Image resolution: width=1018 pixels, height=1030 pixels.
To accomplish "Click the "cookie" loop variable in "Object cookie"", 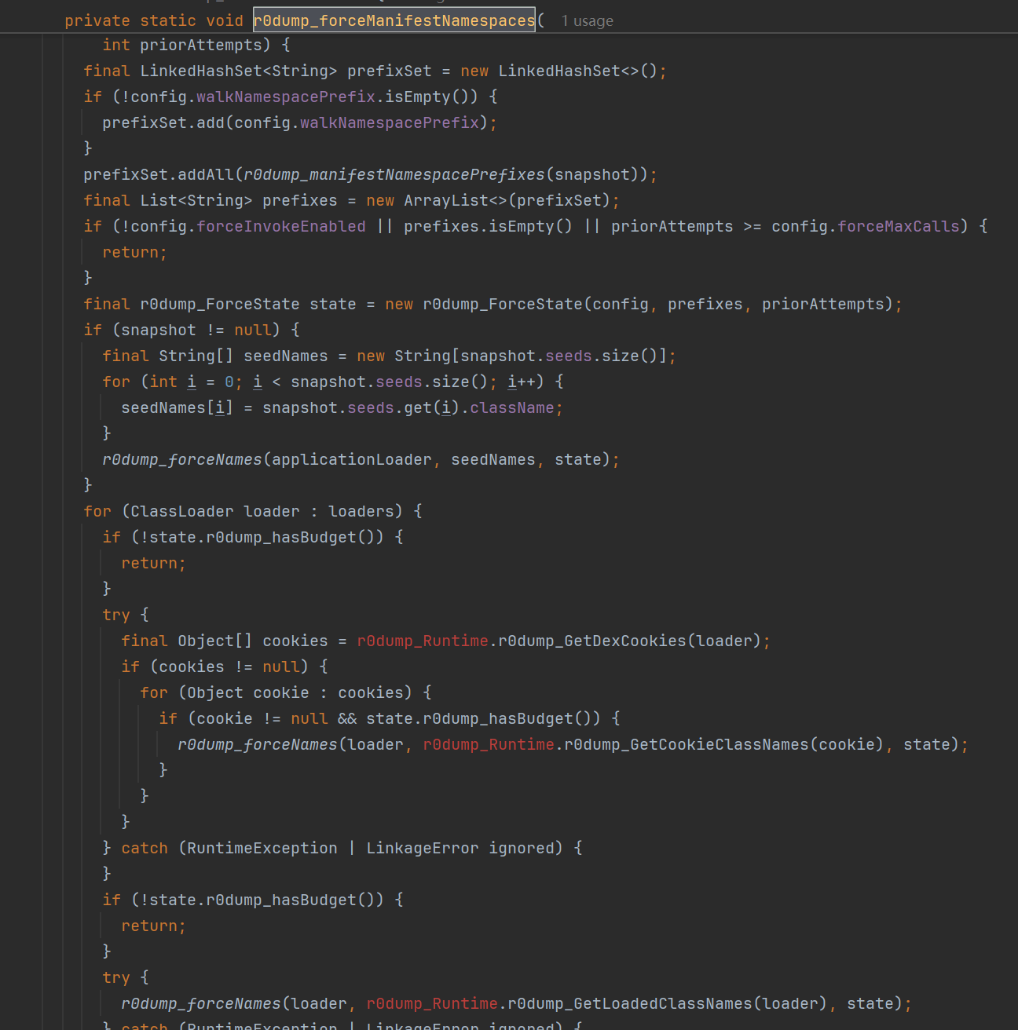I will pos(281,693).
